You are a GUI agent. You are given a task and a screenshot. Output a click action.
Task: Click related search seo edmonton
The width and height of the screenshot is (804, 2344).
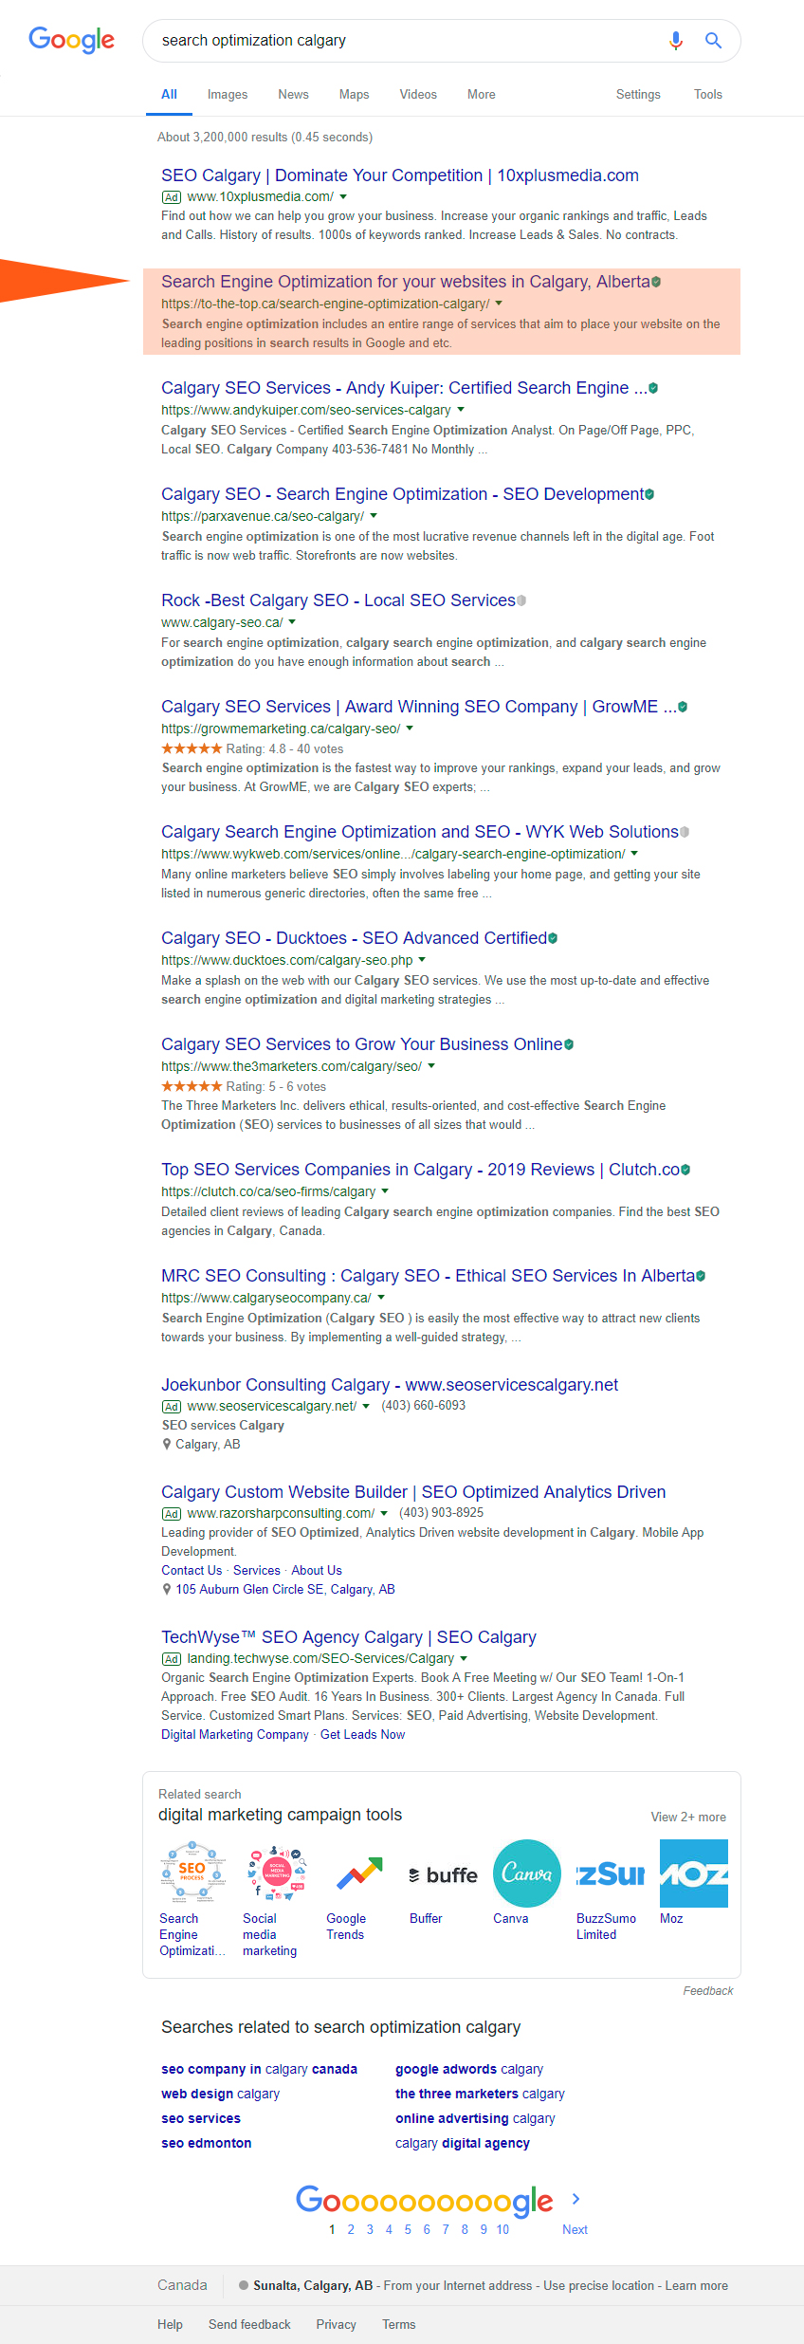point(207,2143)
